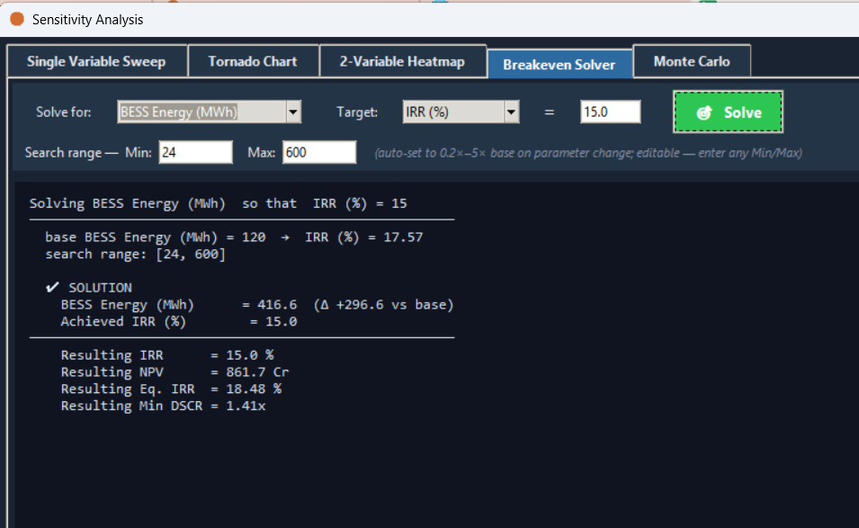Click the 'base BESS Energy (MWh) = 120' line
This screenshot has width=859, height=528.
[x=234, y=237]
